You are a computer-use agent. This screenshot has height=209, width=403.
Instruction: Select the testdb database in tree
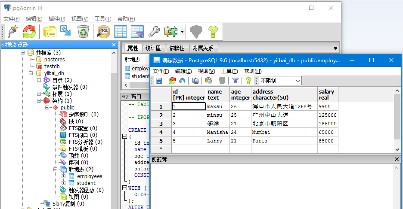click(x=52, y=67)
